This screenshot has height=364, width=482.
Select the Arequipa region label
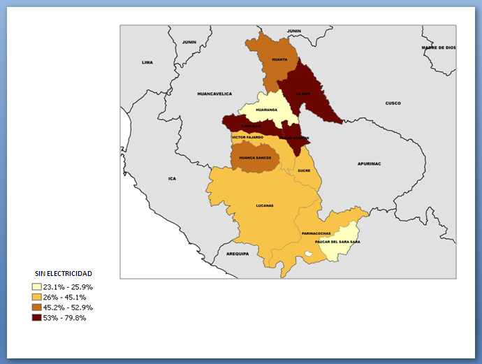(237, 254)
